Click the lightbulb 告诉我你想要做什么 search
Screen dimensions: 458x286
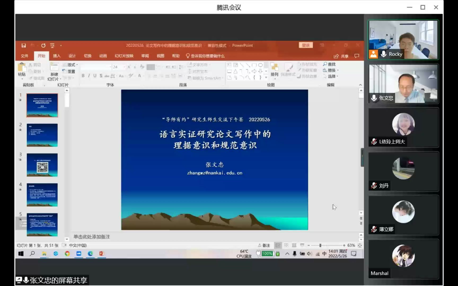pos(205,56)
